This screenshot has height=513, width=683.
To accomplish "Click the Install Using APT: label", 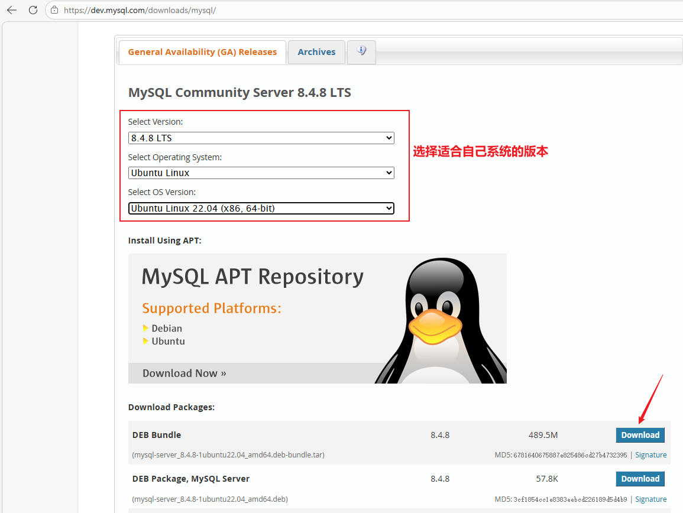I will (164, 241).
